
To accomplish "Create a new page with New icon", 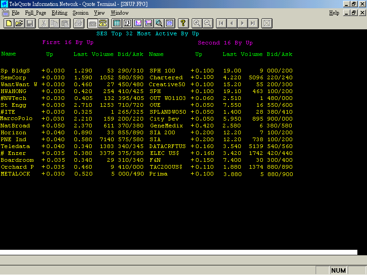I will click(9, 23).
